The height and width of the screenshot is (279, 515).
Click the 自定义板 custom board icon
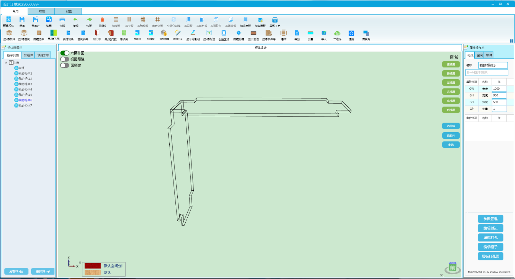157,20
